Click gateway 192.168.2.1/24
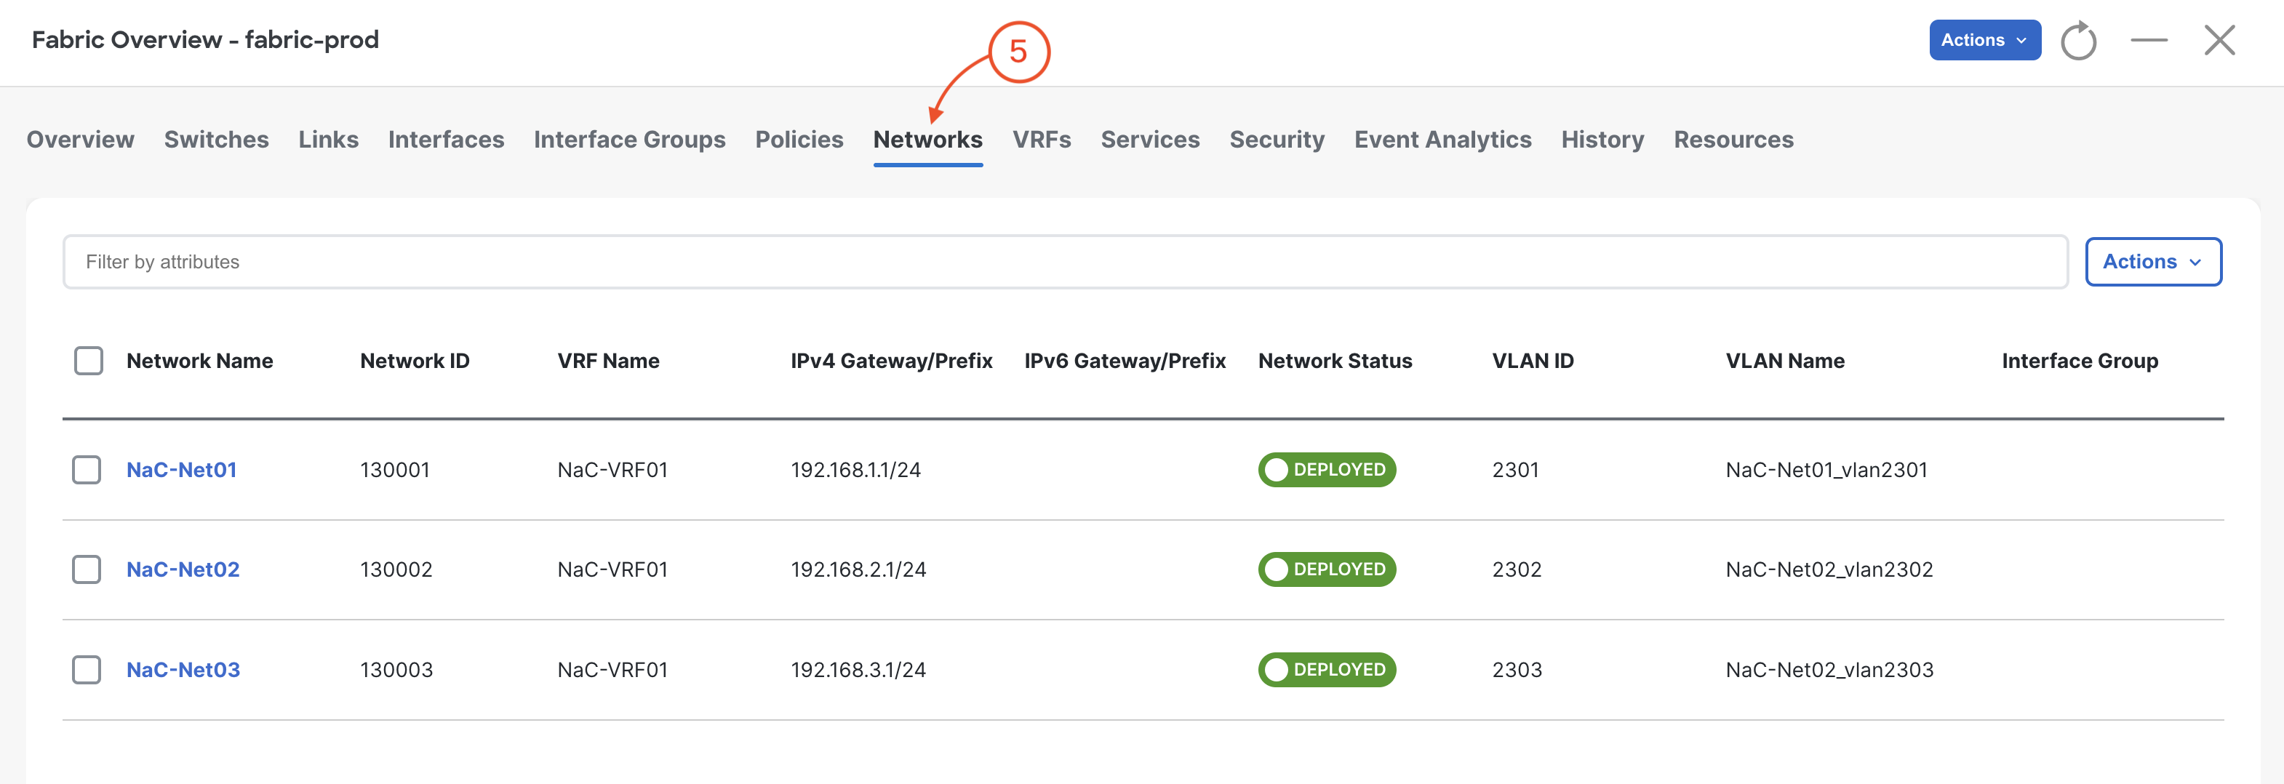 (x=858, y=569)
